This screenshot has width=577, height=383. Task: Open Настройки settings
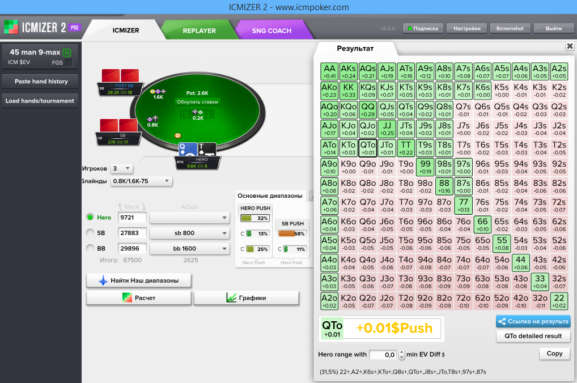click(x=467, y=28)
